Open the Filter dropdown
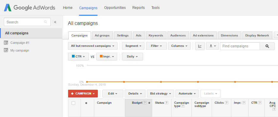278x117 pixels. pyautogui.click(x=156, y=46)
